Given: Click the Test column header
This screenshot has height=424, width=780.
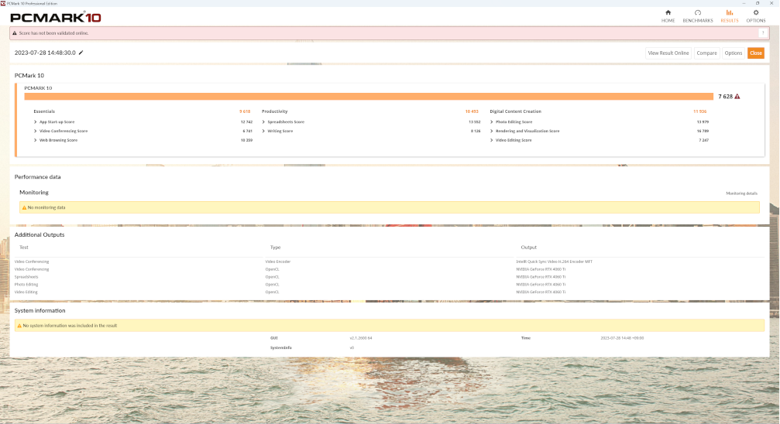Looking at the screenshot, I should [x=23, y=248].
